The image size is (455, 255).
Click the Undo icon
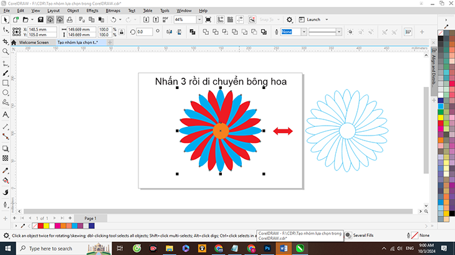[113, 20]
